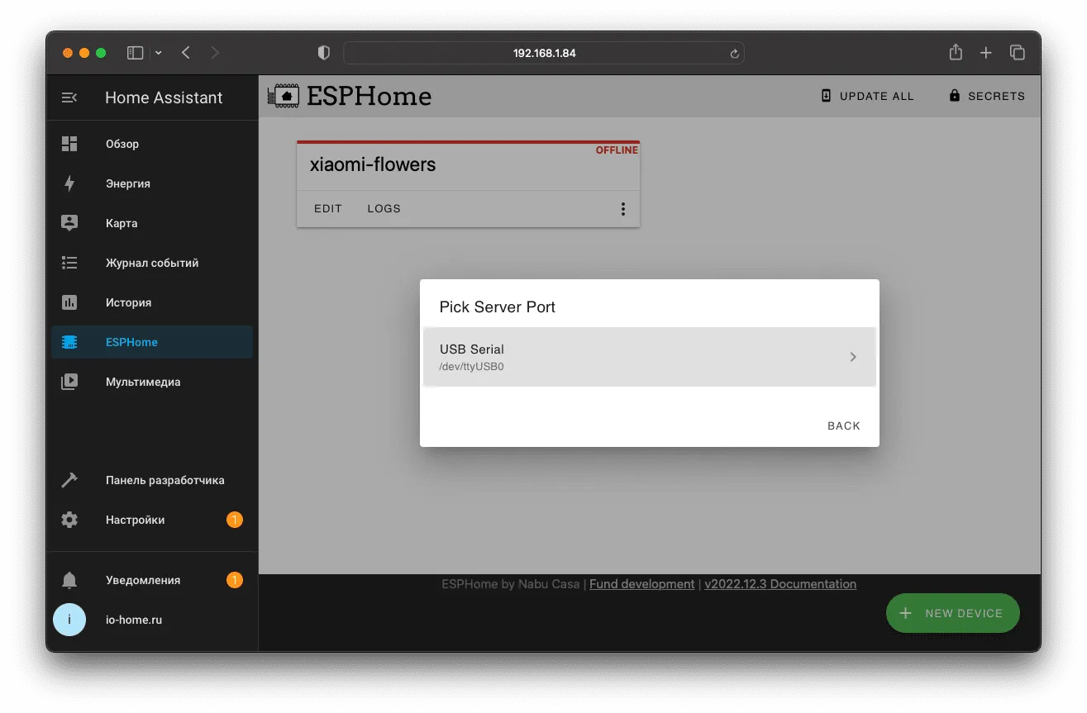Image resolution: width=1087 pixels, height=713 pixels.
Task: Open the История chart icon
Action: tap(69, 302)
